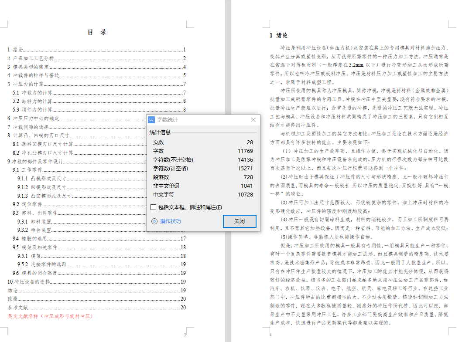The height and width of the screenshot is (342, 462).
Task: Click paragraph starting 但是，冲压加工所使用的模具
Action: click(359, 284)
